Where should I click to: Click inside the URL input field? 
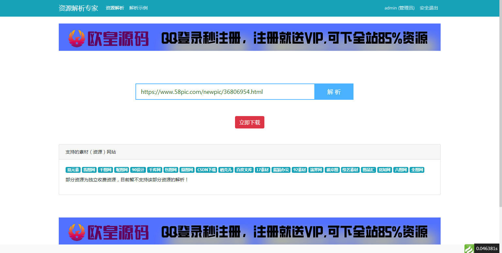[x=225, y=92]
